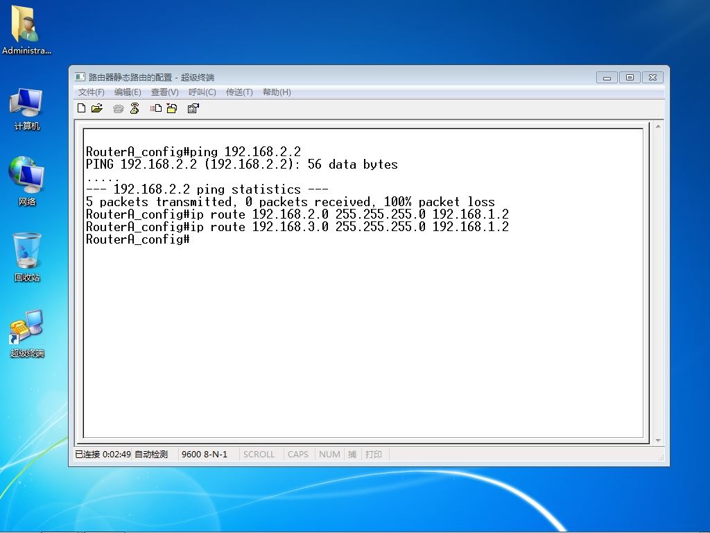Image resolution: width=710 pixels, height=533 pixels.
Task: Click the Disconnect toolbar icon
Action: click(135, 108)
